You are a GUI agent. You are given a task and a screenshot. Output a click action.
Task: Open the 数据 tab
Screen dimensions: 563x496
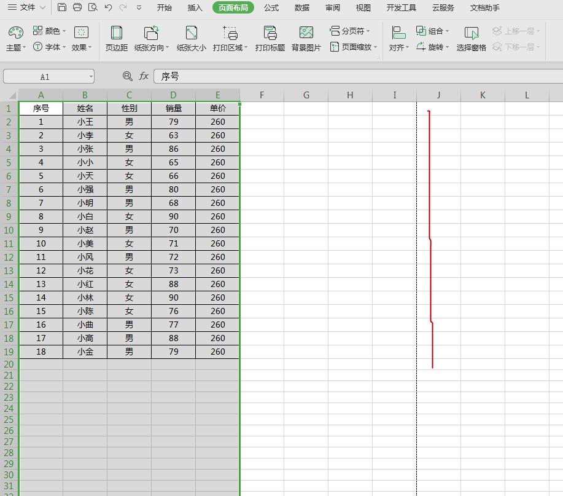pos(301,7)
